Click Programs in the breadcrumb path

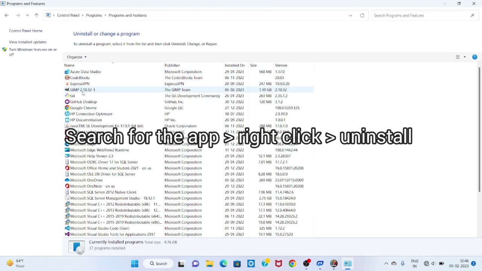point(94,15)
